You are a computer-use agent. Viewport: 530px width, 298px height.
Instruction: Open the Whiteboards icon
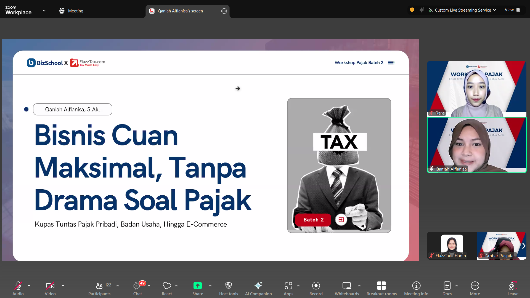click(347, 286)
